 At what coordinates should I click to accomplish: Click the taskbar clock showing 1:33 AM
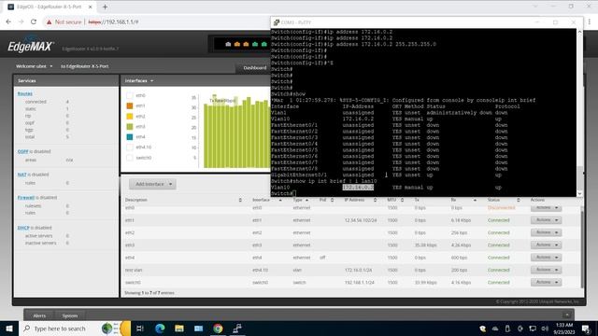click(564, 329)
